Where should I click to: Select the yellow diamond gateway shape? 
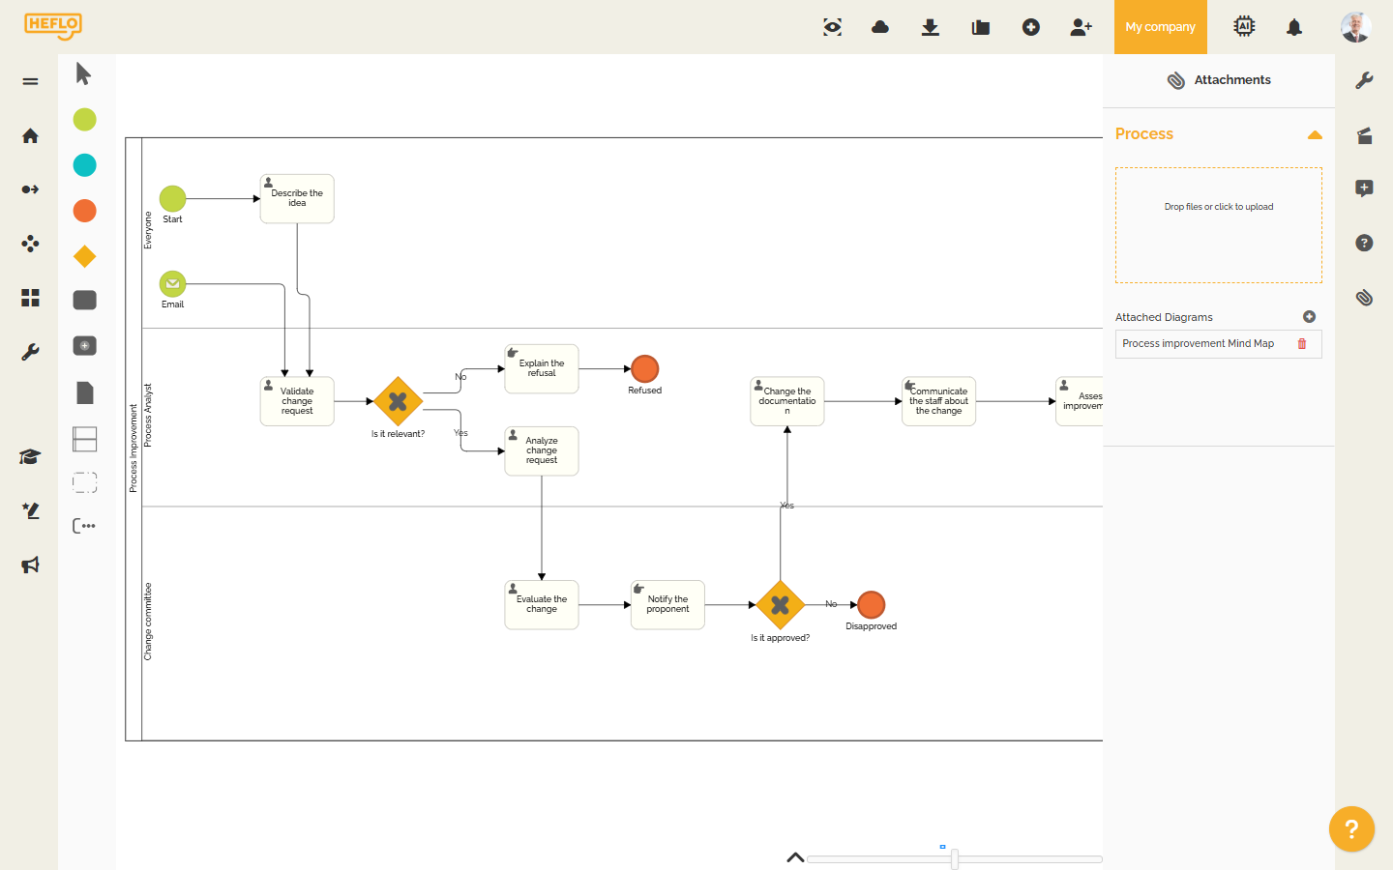pos(85,256)
